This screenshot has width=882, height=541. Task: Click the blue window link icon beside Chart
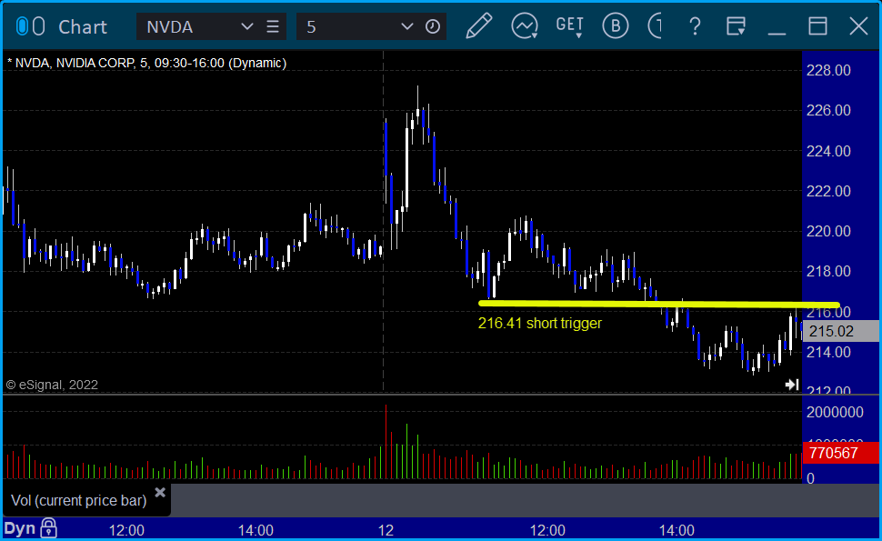pos(22,26)
